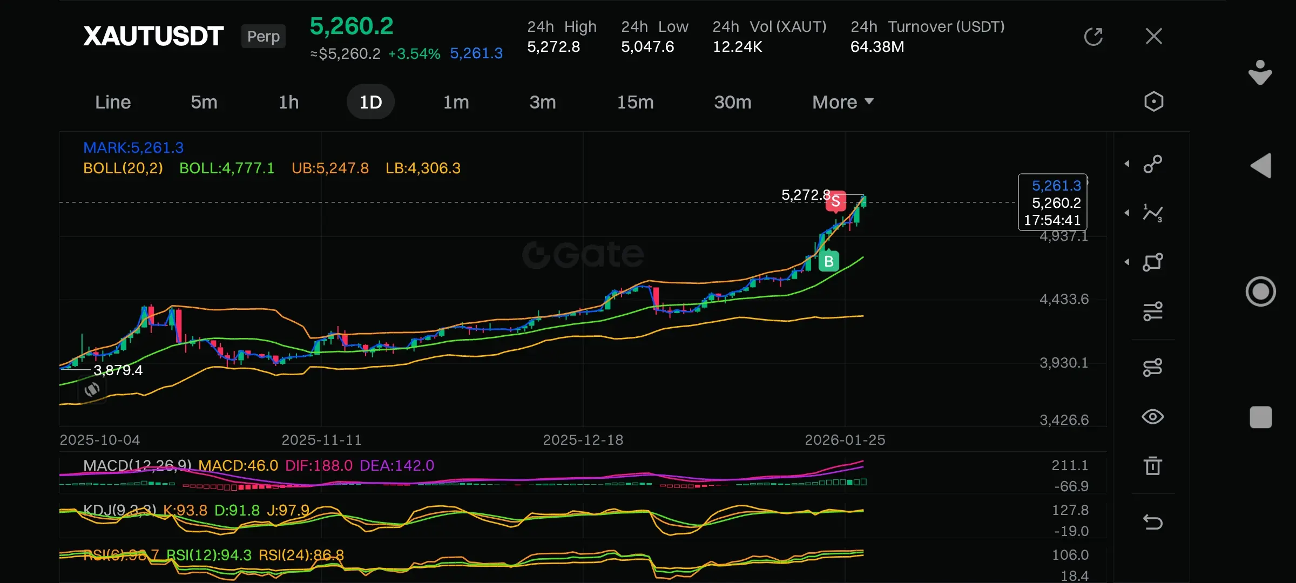Click the share/refresh arrow icon in header
This screenshot has width=1296, height=583.
(1093, 37)
